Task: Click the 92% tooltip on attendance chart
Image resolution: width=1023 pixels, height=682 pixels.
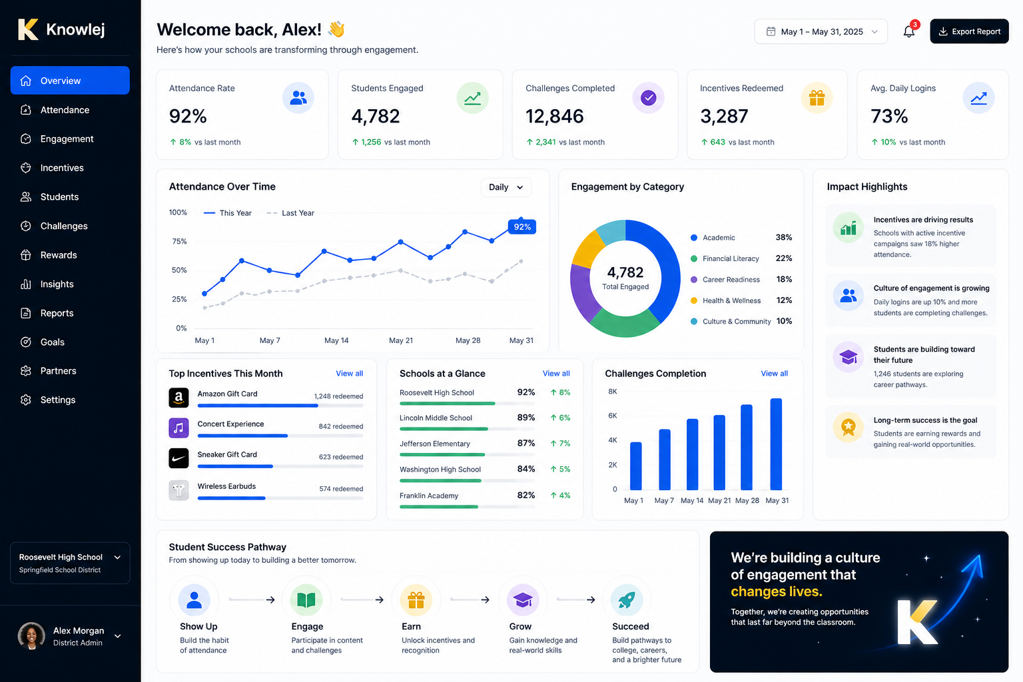Action: (x=522, y=226)
